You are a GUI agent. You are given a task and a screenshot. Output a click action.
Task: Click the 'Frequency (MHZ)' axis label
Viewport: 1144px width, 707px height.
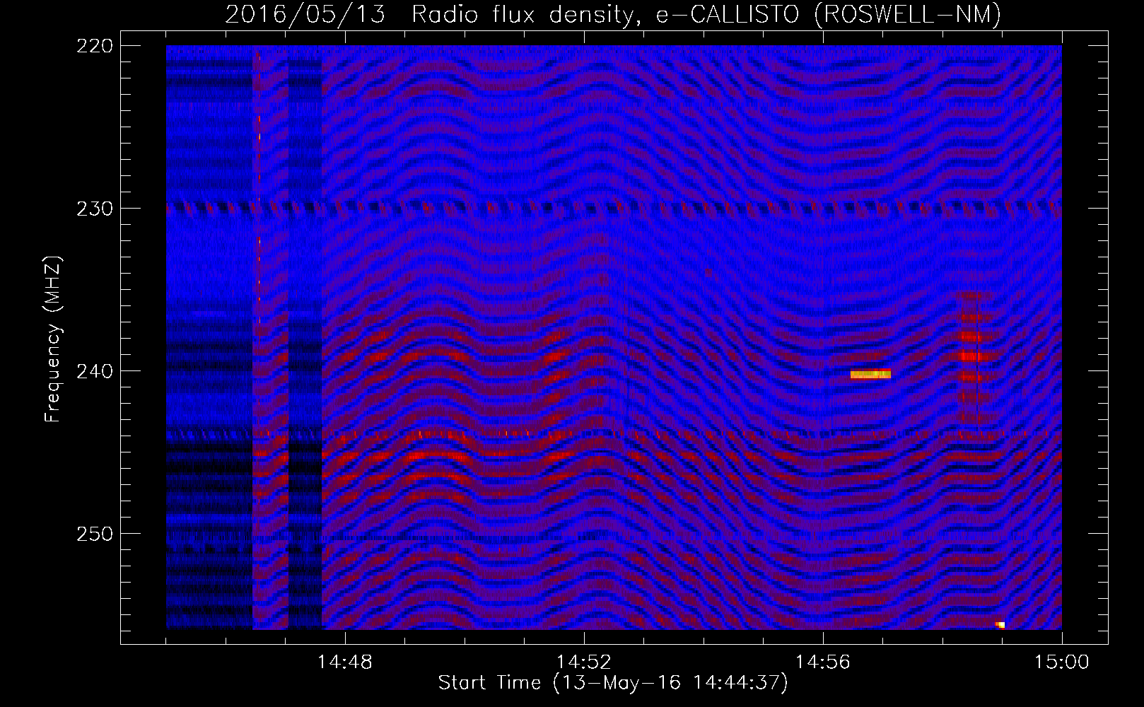tap(53, 339)
